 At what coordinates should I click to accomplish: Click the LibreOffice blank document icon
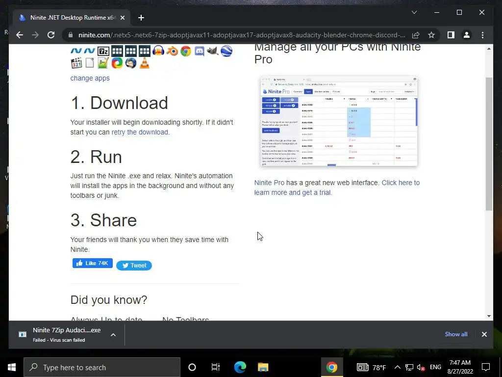[x=90, y=63]
